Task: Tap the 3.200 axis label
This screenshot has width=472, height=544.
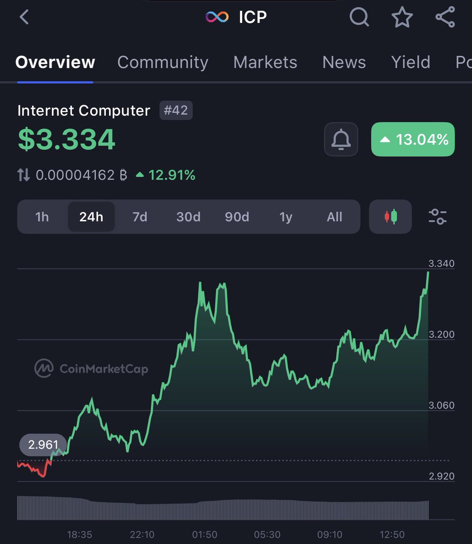Action: (441, 335)
